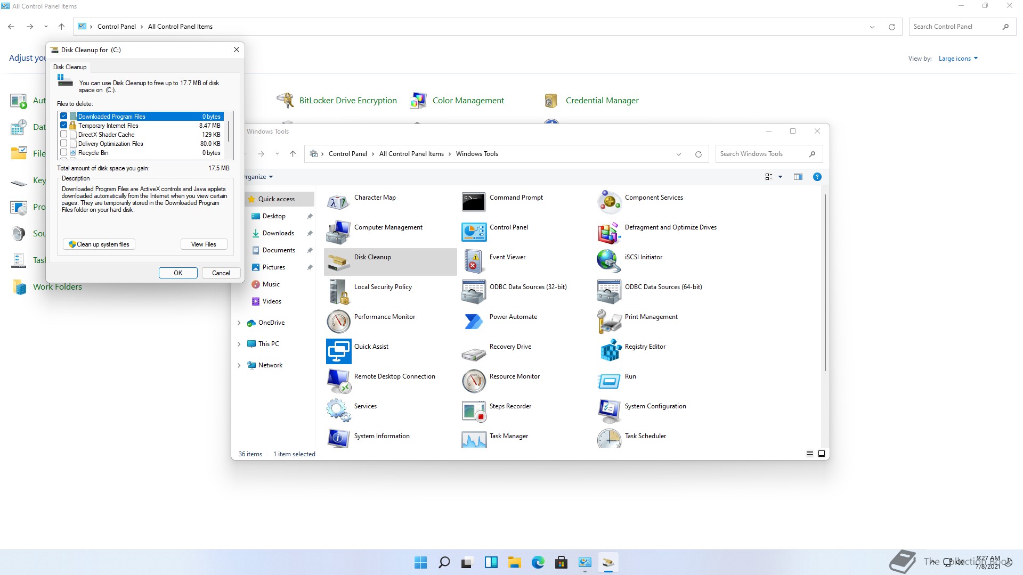Open address bar dropdown in Control Panel window

click(872, 27)
